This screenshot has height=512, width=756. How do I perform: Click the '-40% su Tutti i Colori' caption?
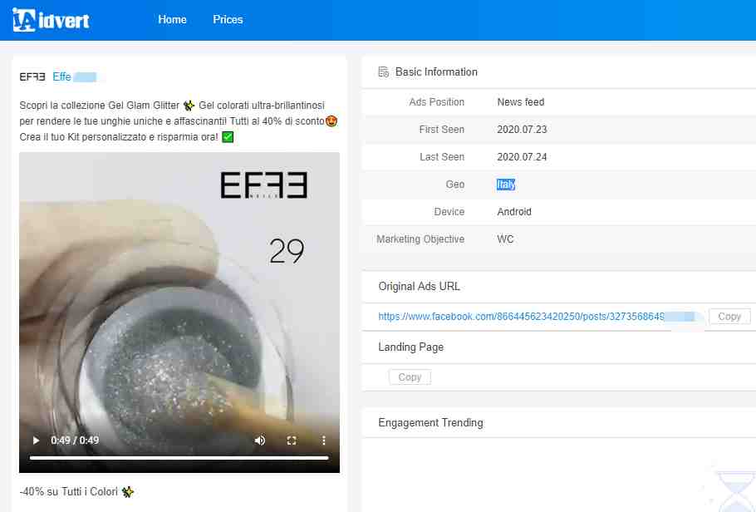point(76,492)
